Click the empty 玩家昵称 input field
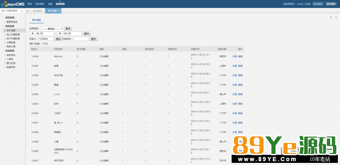340x165 pixels. (82, 39)
